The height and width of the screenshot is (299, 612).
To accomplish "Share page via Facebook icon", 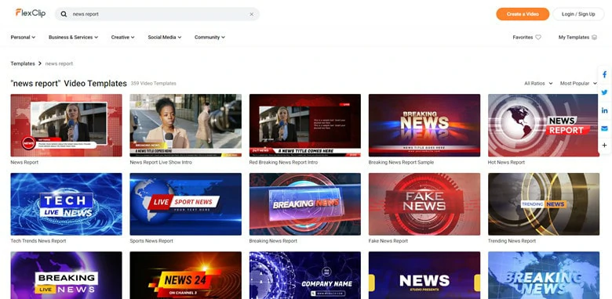I will (x=605, y=74).
